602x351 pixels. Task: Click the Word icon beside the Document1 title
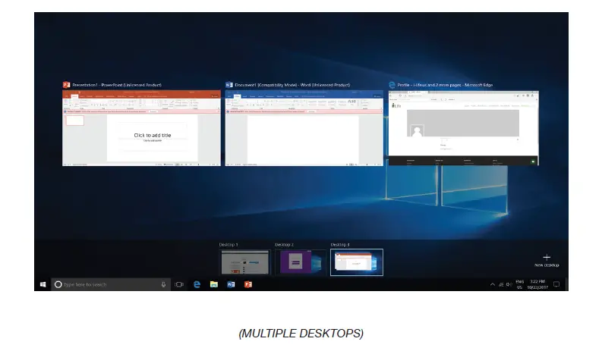pyautogui.click(x=229, y=85)
